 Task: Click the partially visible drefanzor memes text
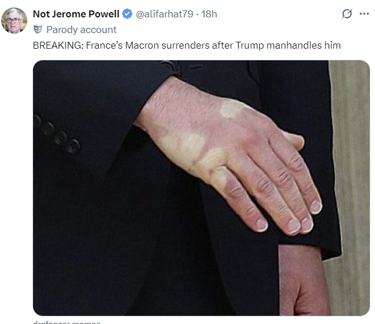[x=67, y=322]
